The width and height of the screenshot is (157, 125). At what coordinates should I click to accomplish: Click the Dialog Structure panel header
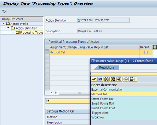22,19
